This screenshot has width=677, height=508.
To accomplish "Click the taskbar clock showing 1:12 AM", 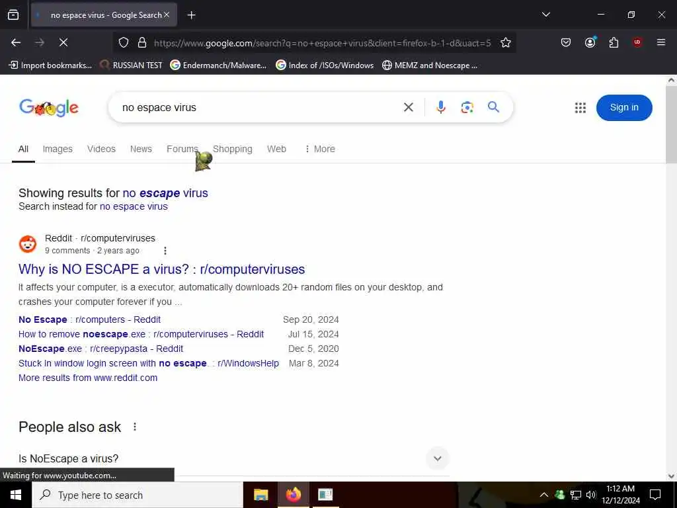I will click(x=621, y=495).
